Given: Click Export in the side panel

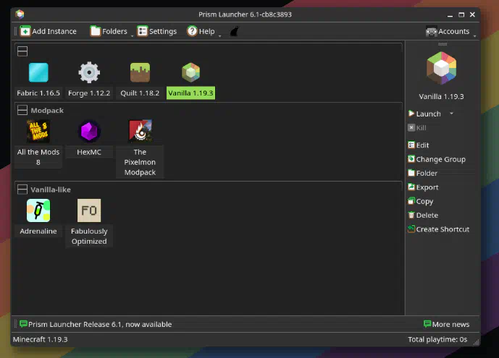Looking at the screenshot, I should click(x=423, y=187).
